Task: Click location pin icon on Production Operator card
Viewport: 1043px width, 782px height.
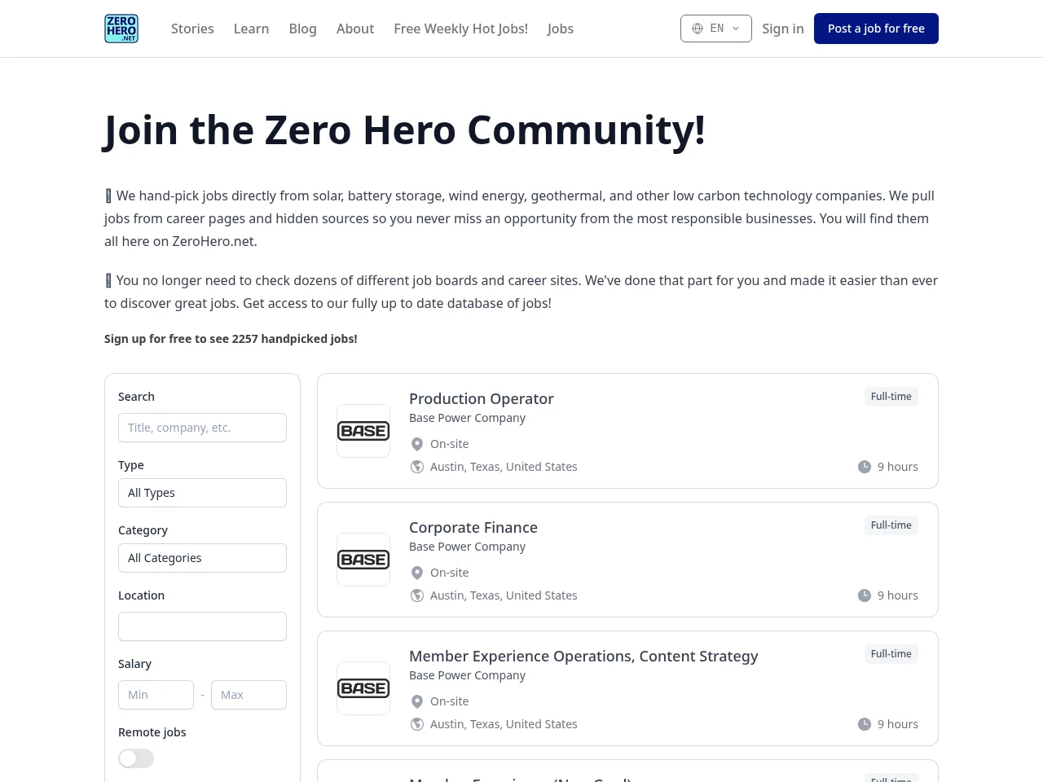Action: coord(417,444)
